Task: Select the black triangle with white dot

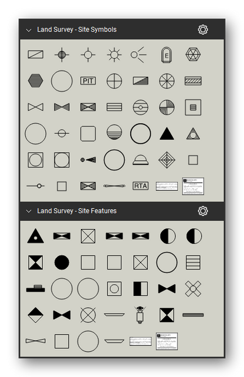Action: [x=36, y=236]
